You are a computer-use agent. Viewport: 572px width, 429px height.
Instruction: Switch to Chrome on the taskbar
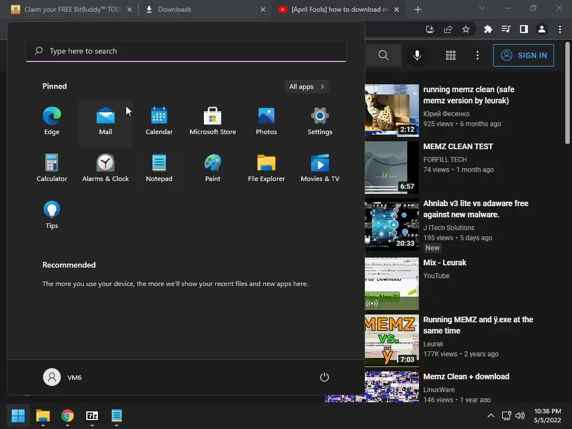pyautogui.click(x=68, y=416)
